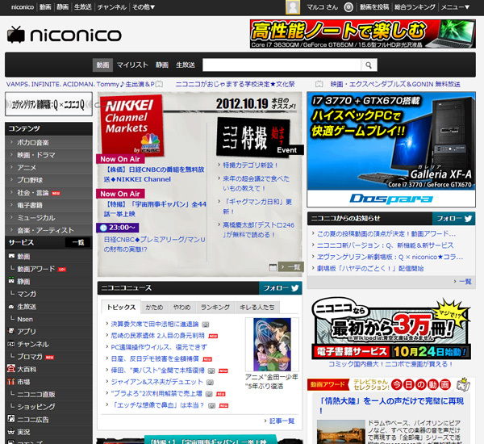Image resolution: width=484 pixels, height=444 pixels.
Task: Click the ニコニコ広告 icon in sidebar
Action: point(11,419)
